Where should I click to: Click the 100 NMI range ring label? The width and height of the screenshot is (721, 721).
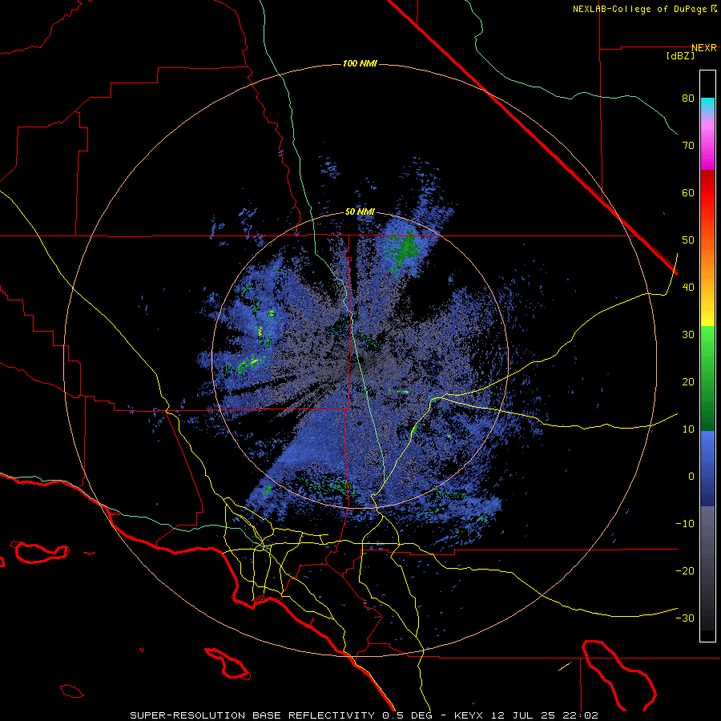click(360, 63)
